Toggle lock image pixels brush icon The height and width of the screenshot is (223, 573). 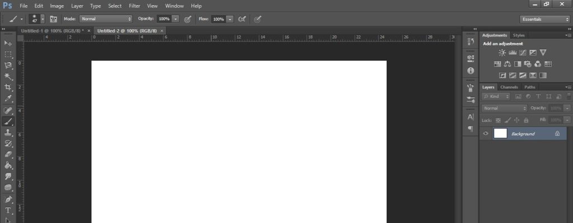pyautogui.click(x=508, y=120)
